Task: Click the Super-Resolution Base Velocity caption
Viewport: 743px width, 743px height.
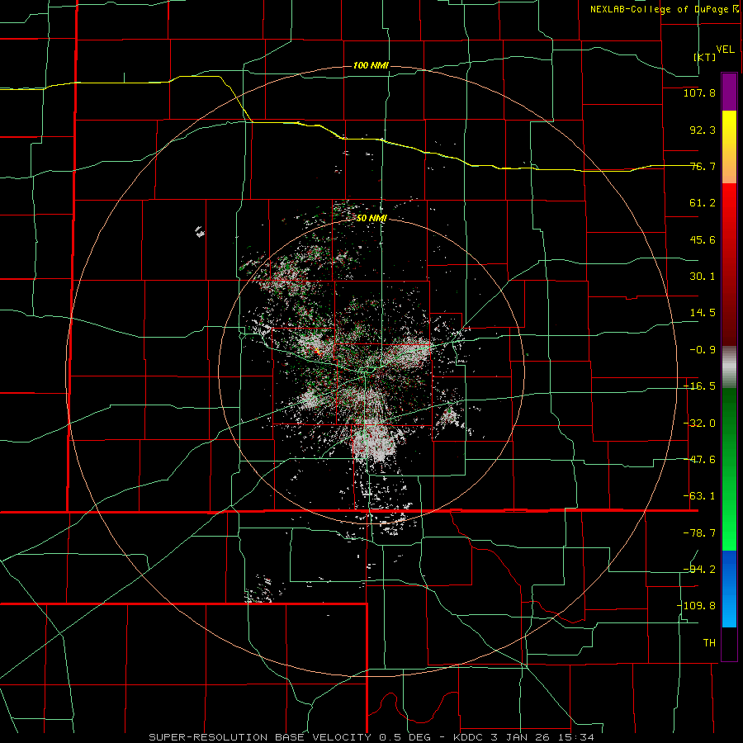Action: (x=371, y=737)
